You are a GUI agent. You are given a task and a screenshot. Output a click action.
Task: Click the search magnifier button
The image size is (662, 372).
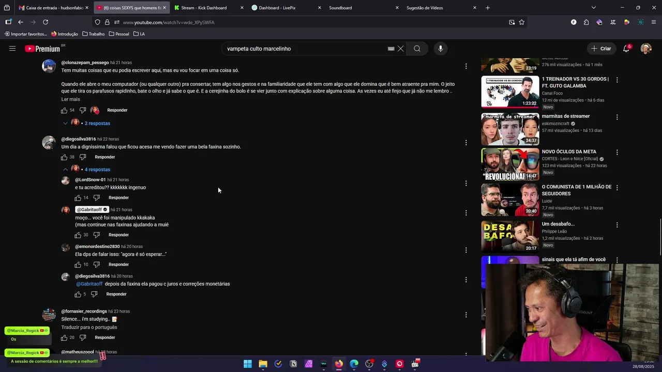click(417, 49)
